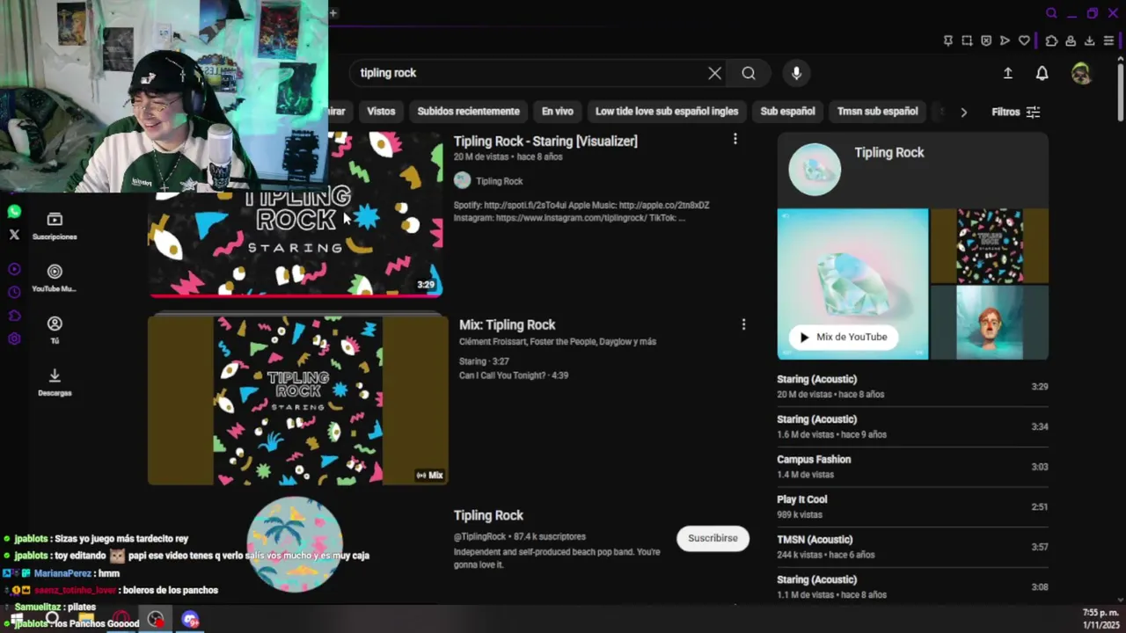This screenshot has width=1126, height=633.
Task: Open Opera browser on the taskbar
Action: click(x=121, y=620)
